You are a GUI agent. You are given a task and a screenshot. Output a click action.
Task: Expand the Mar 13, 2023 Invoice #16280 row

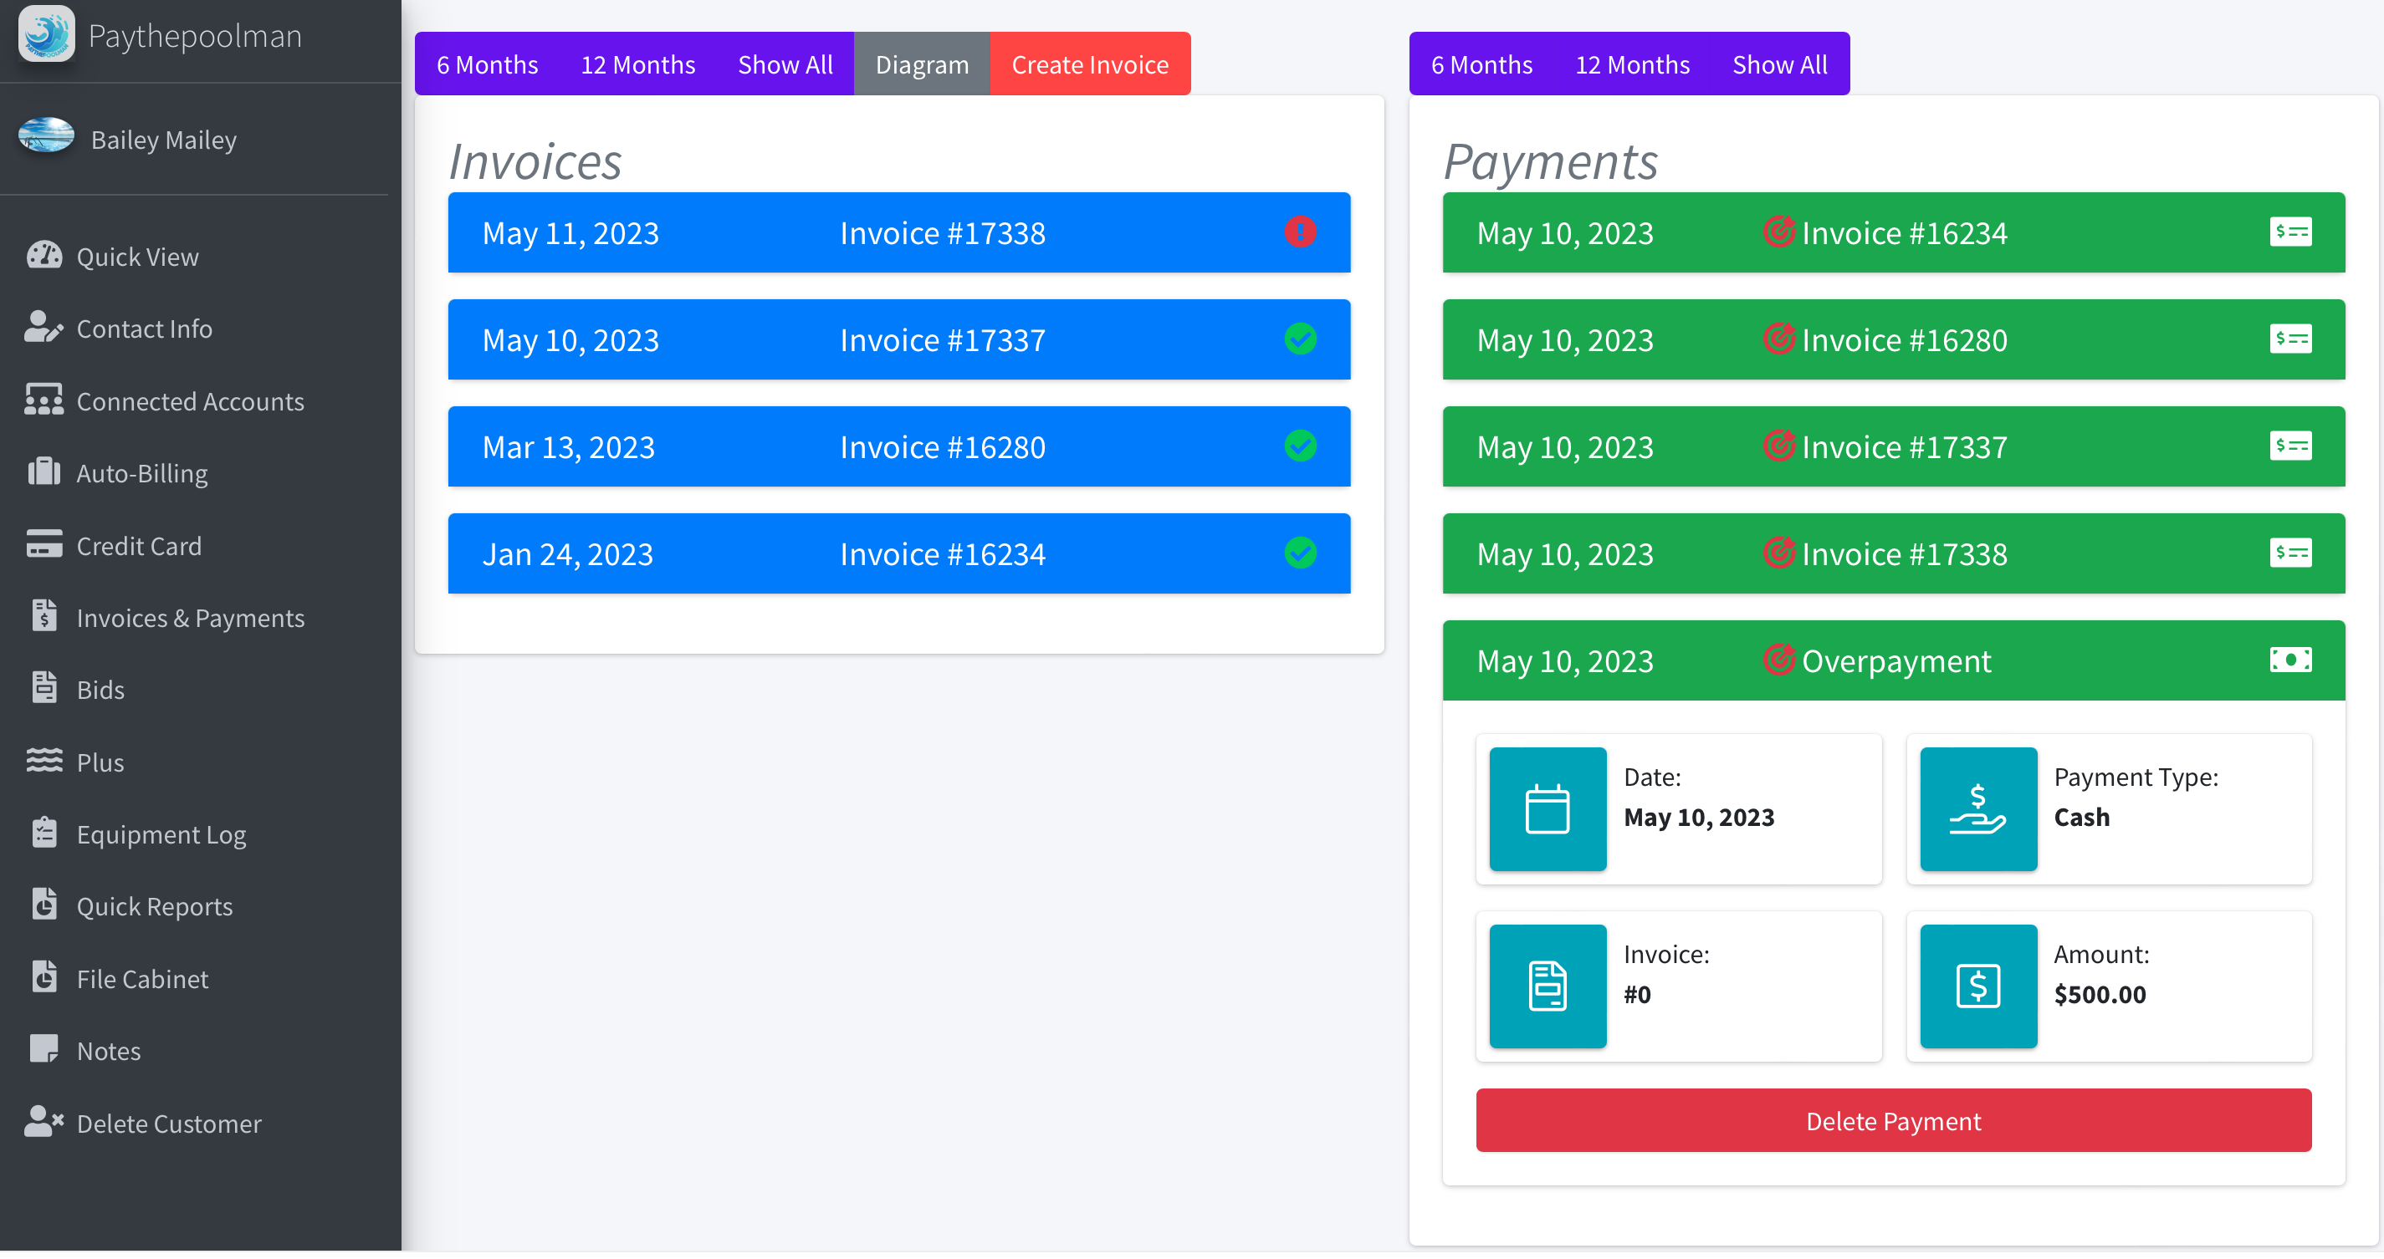tap(898, 446)
